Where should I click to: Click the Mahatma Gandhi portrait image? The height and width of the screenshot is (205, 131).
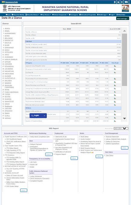coord(125,8)
